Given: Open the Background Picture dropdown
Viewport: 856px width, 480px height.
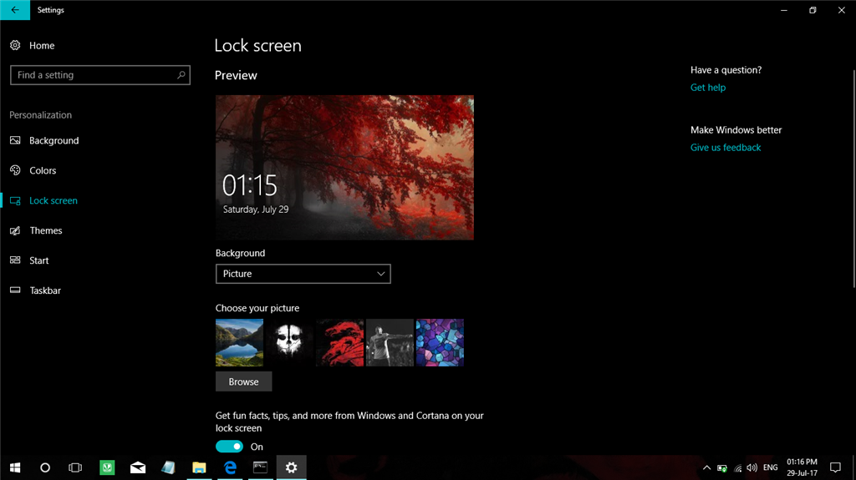Looking at the screenshot, I should point(303,274).
